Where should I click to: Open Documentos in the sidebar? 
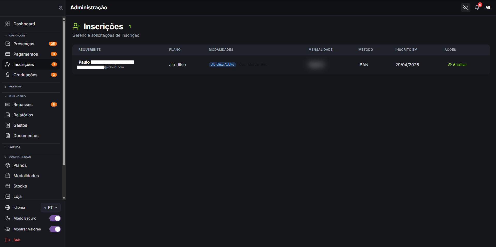click(31, 136)
